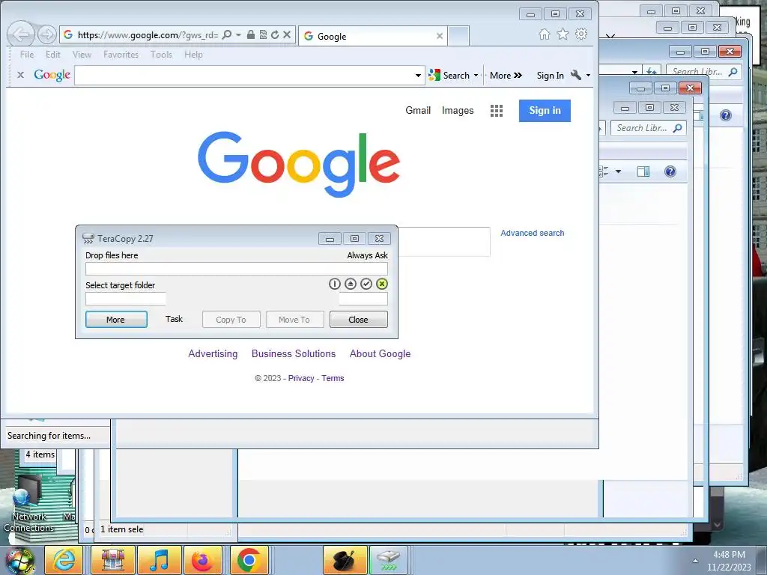This screenshot has width=767, height=575.
Task: Click the TeraCopy Drop files here field
Action: tap(236, 269)
